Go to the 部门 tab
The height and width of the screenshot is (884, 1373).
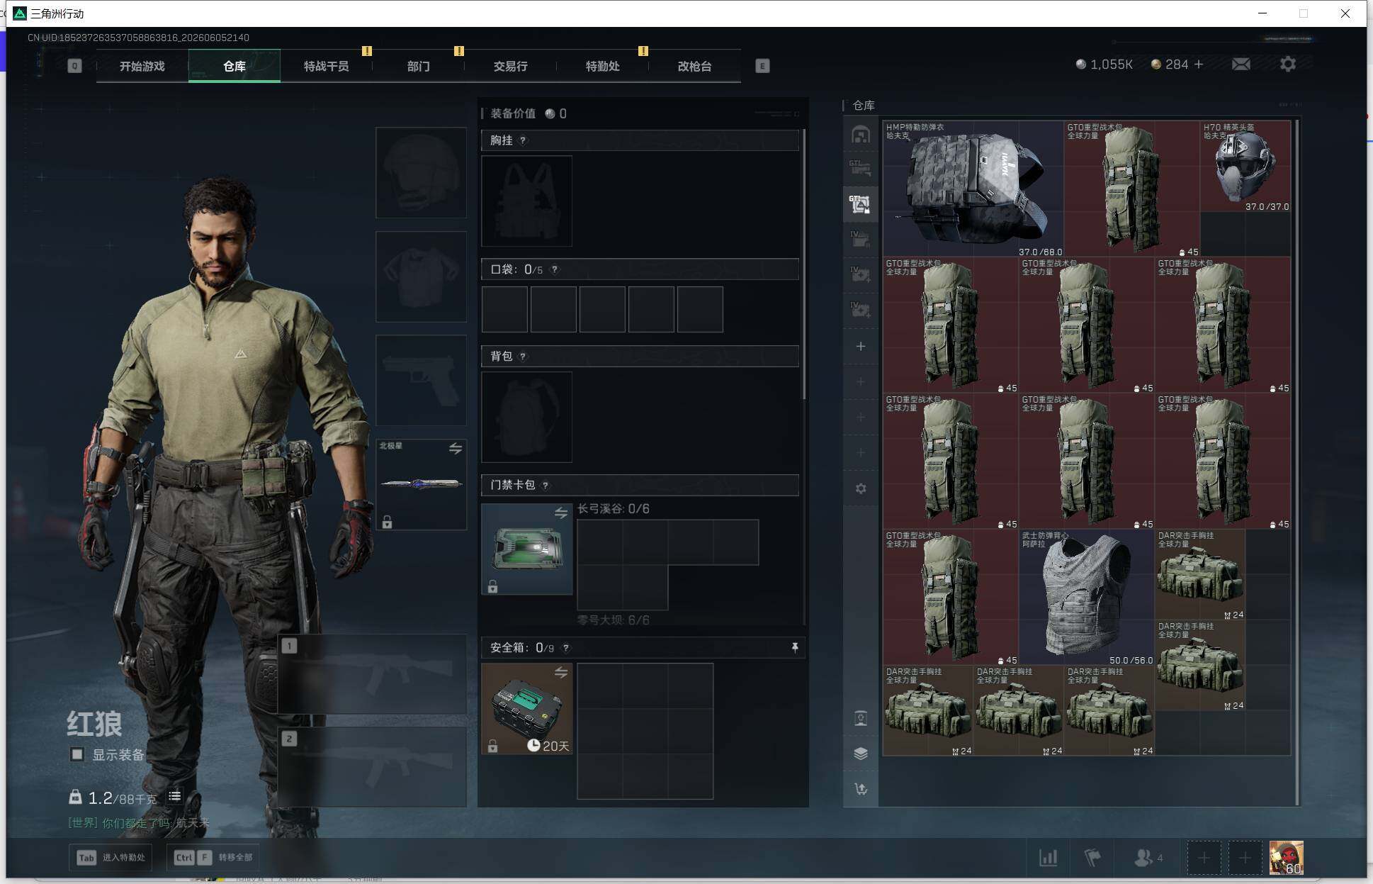tap(419, 66)
